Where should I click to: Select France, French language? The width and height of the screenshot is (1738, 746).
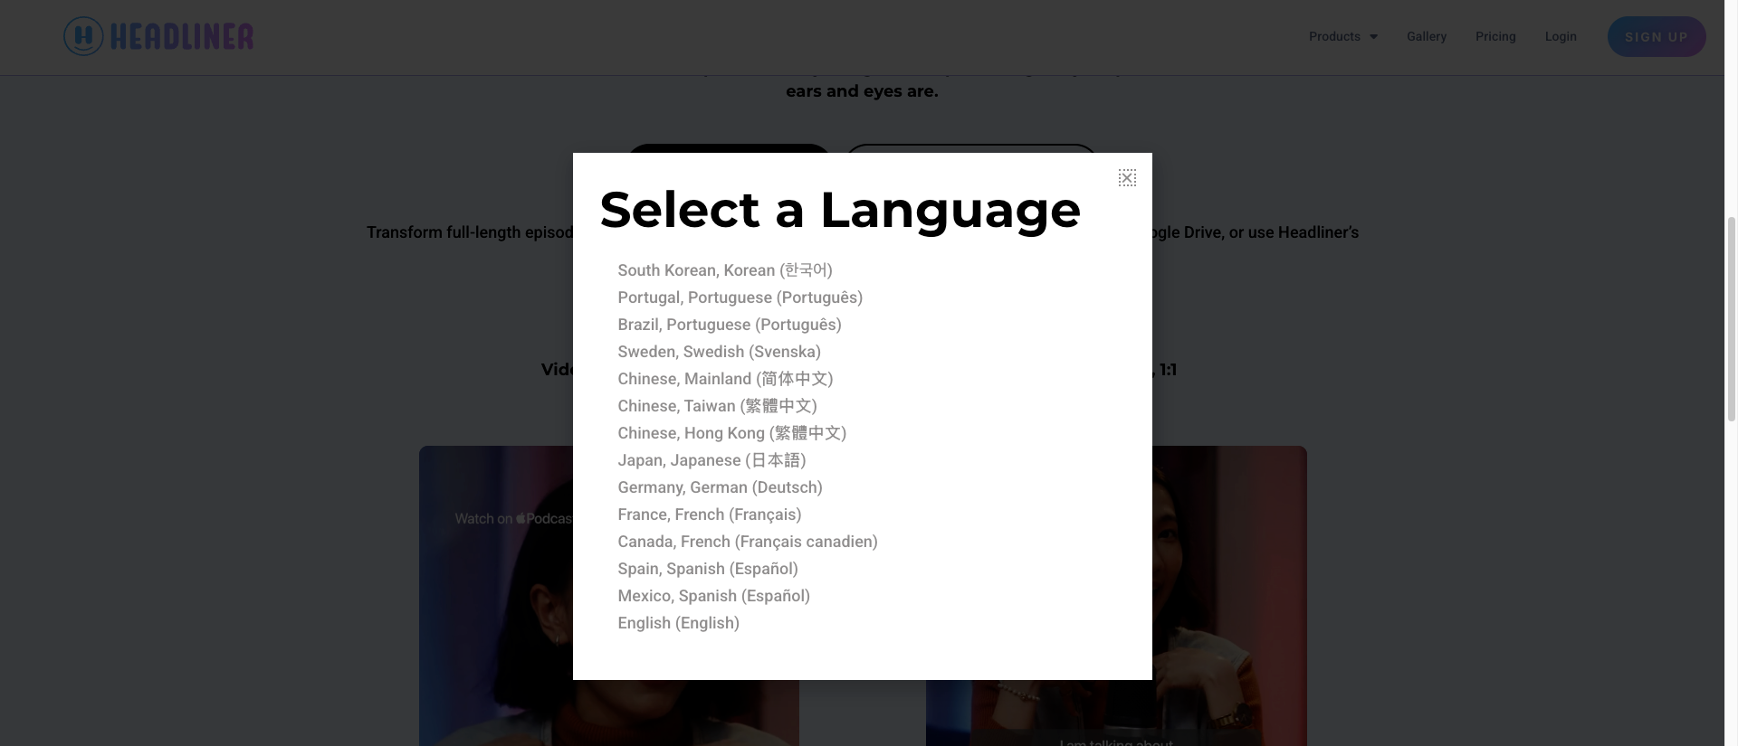coord(710,515)
